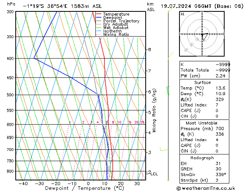Click the surface Temp value 13.6
Image resolution: width=247 pixels, height=191 pixels.
click(x=221, y=88)
